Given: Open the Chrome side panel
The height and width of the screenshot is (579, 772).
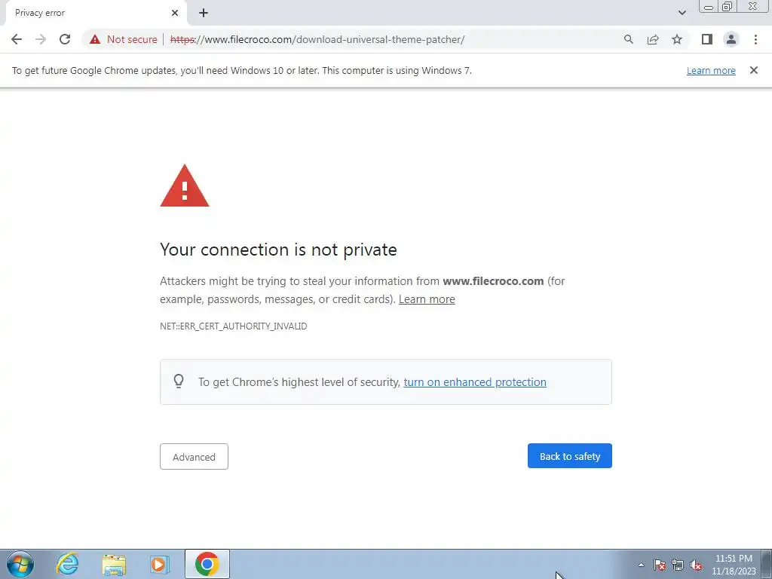Looking at the screenshot, I should (x=707, y=39).
